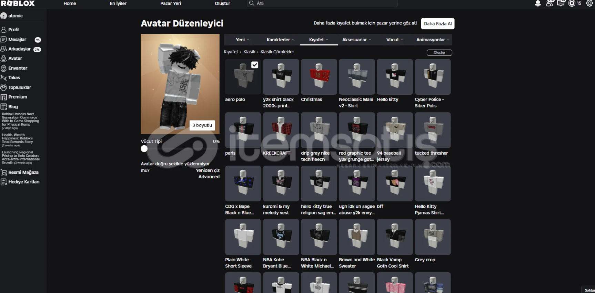
Task: Select the NBA Kobe Bryant Blue jersey
Action: tap(281, 237)
